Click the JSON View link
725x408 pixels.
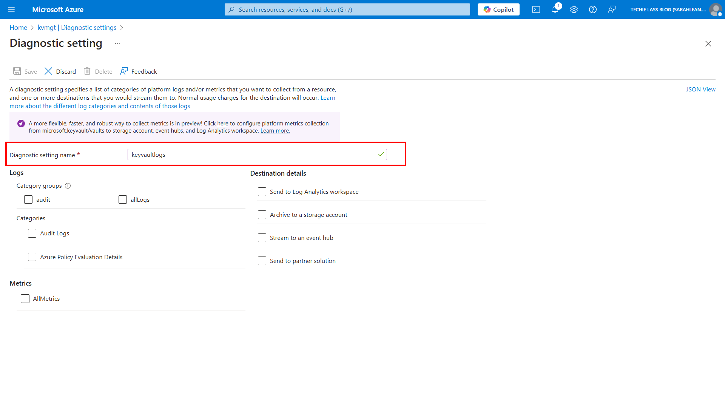[701, 89]
